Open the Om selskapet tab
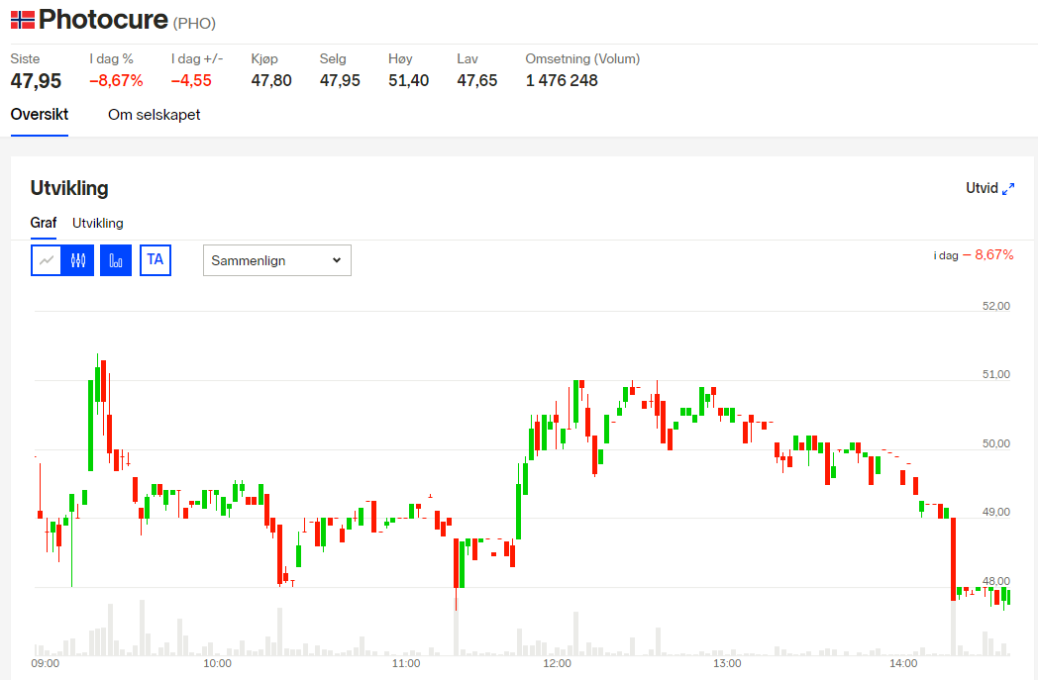 (x=155, y=115)
